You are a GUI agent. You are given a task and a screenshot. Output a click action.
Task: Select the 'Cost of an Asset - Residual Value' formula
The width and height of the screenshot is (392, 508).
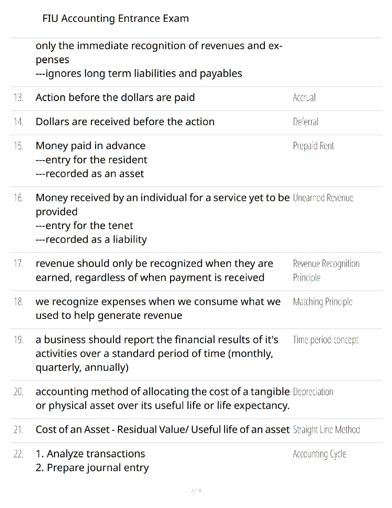coord(162,430)
